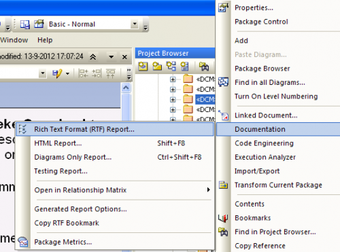Viewport: 340px width, 252px height.
Task: Open the Import/Export submenu
Action: (x=278, y=171)
